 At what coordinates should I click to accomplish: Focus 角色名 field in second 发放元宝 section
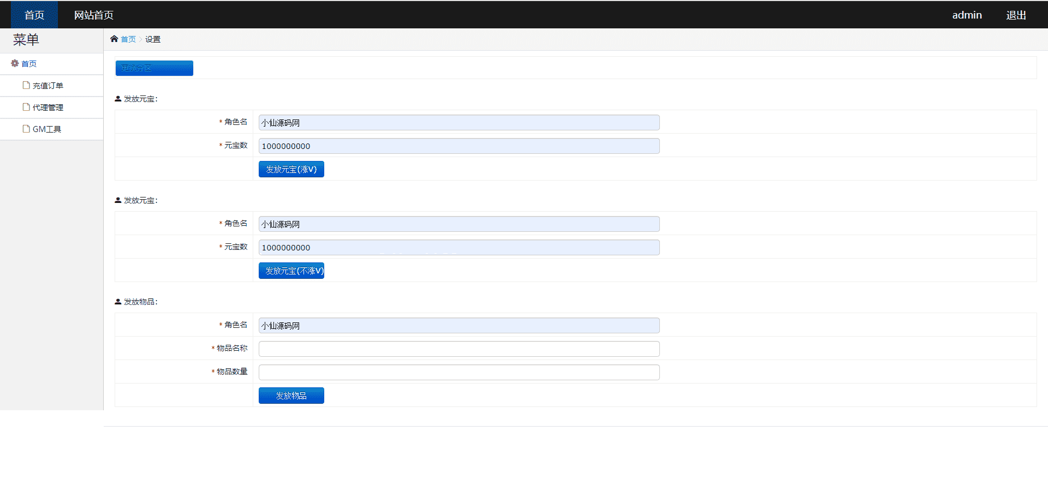pos(459,224)
